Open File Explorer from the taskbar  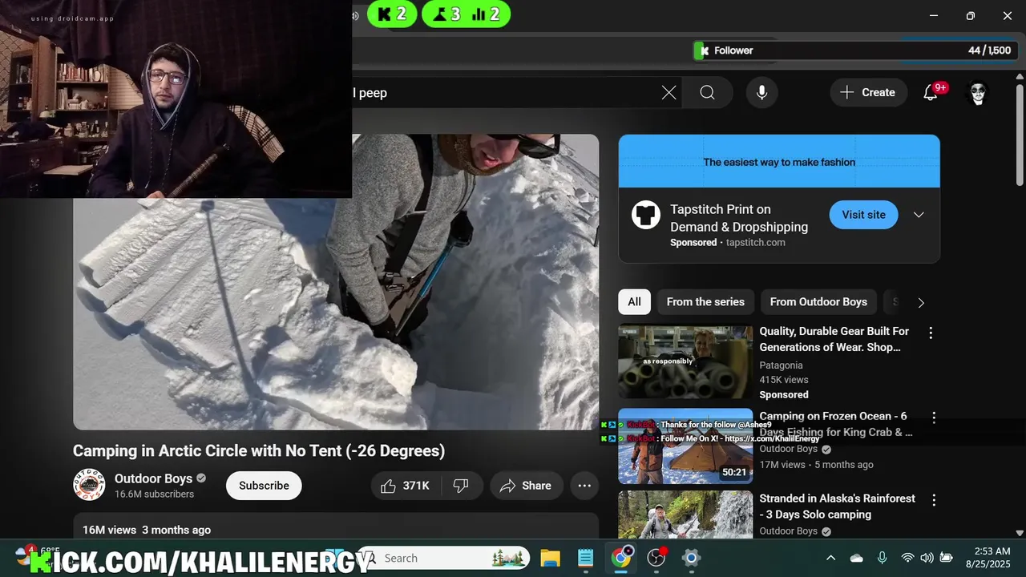549,558
